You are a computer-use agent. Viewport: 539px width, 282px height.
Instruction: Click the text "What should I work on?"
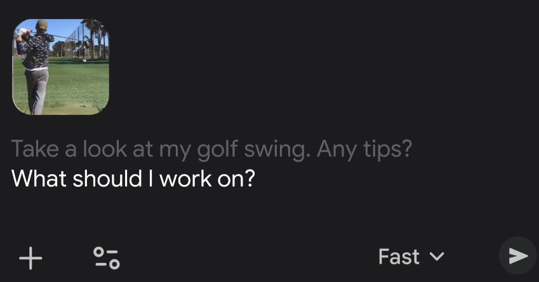pyautogui.click(x=133, y=178)
